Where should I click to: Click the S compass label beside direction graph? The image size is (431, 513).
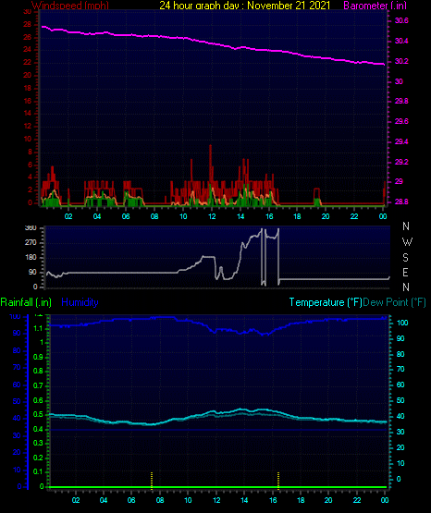(405, 258)
